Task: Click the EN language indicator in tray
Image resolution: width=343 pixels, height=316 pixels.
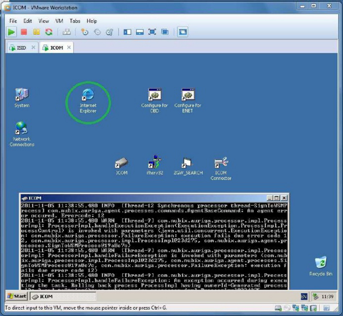Action: click(304, 297)
